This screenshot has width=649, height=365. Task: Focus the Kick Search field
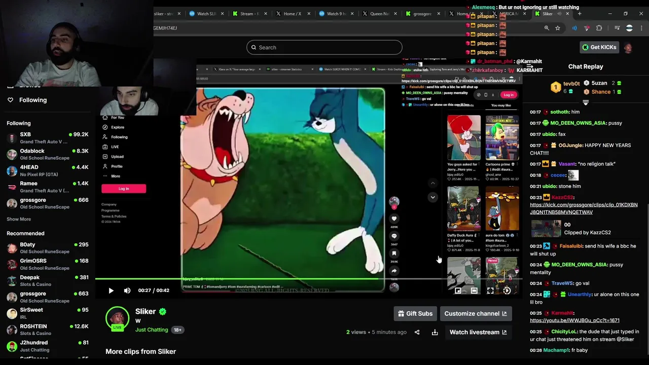coord(324,47)
